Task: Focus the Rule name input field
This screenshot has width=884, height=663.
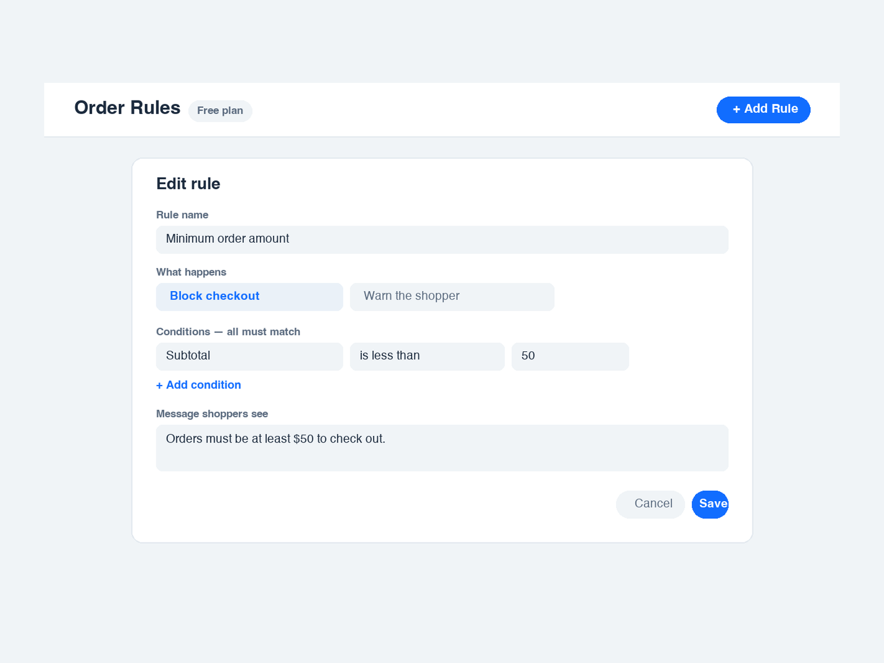Action: tap(442, 239)
